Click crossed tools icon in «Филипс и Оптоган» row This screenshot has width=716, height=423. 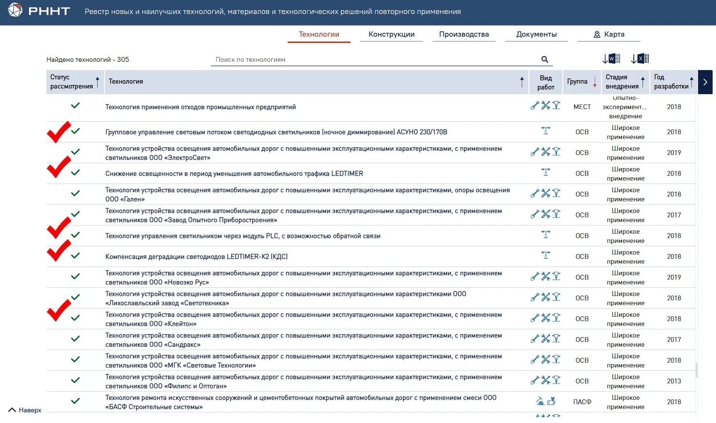546,380
